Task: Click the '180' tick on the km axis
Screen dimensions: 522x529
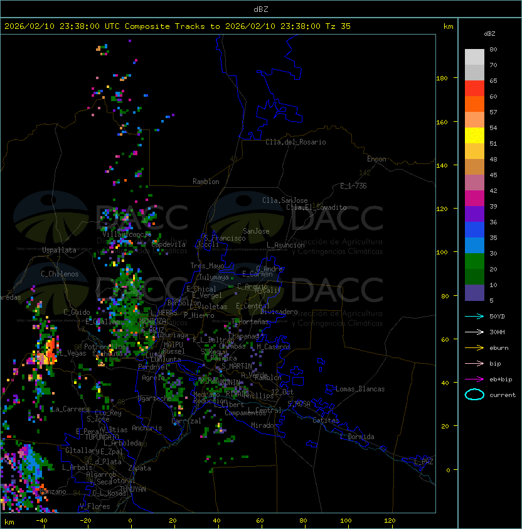Action: 442,79
